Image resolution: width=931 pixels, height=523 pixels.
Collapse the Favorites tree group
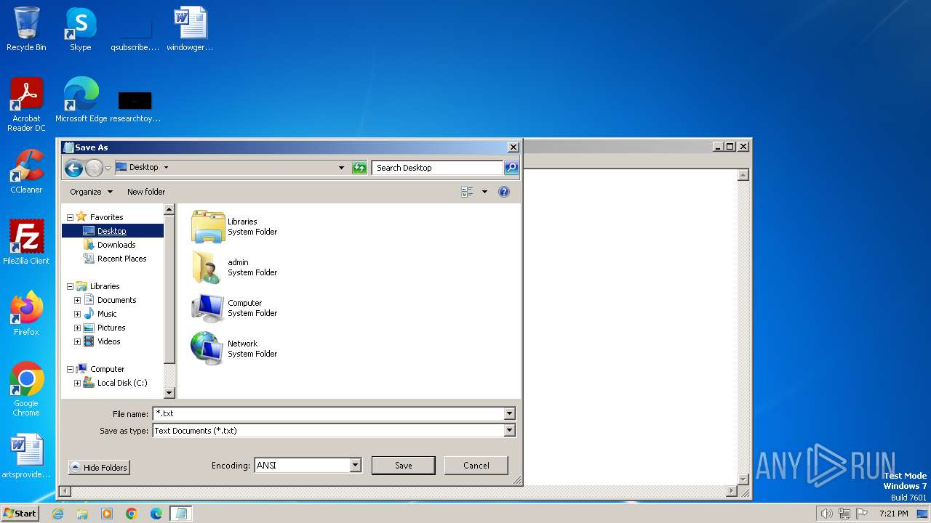coord(71,217)
